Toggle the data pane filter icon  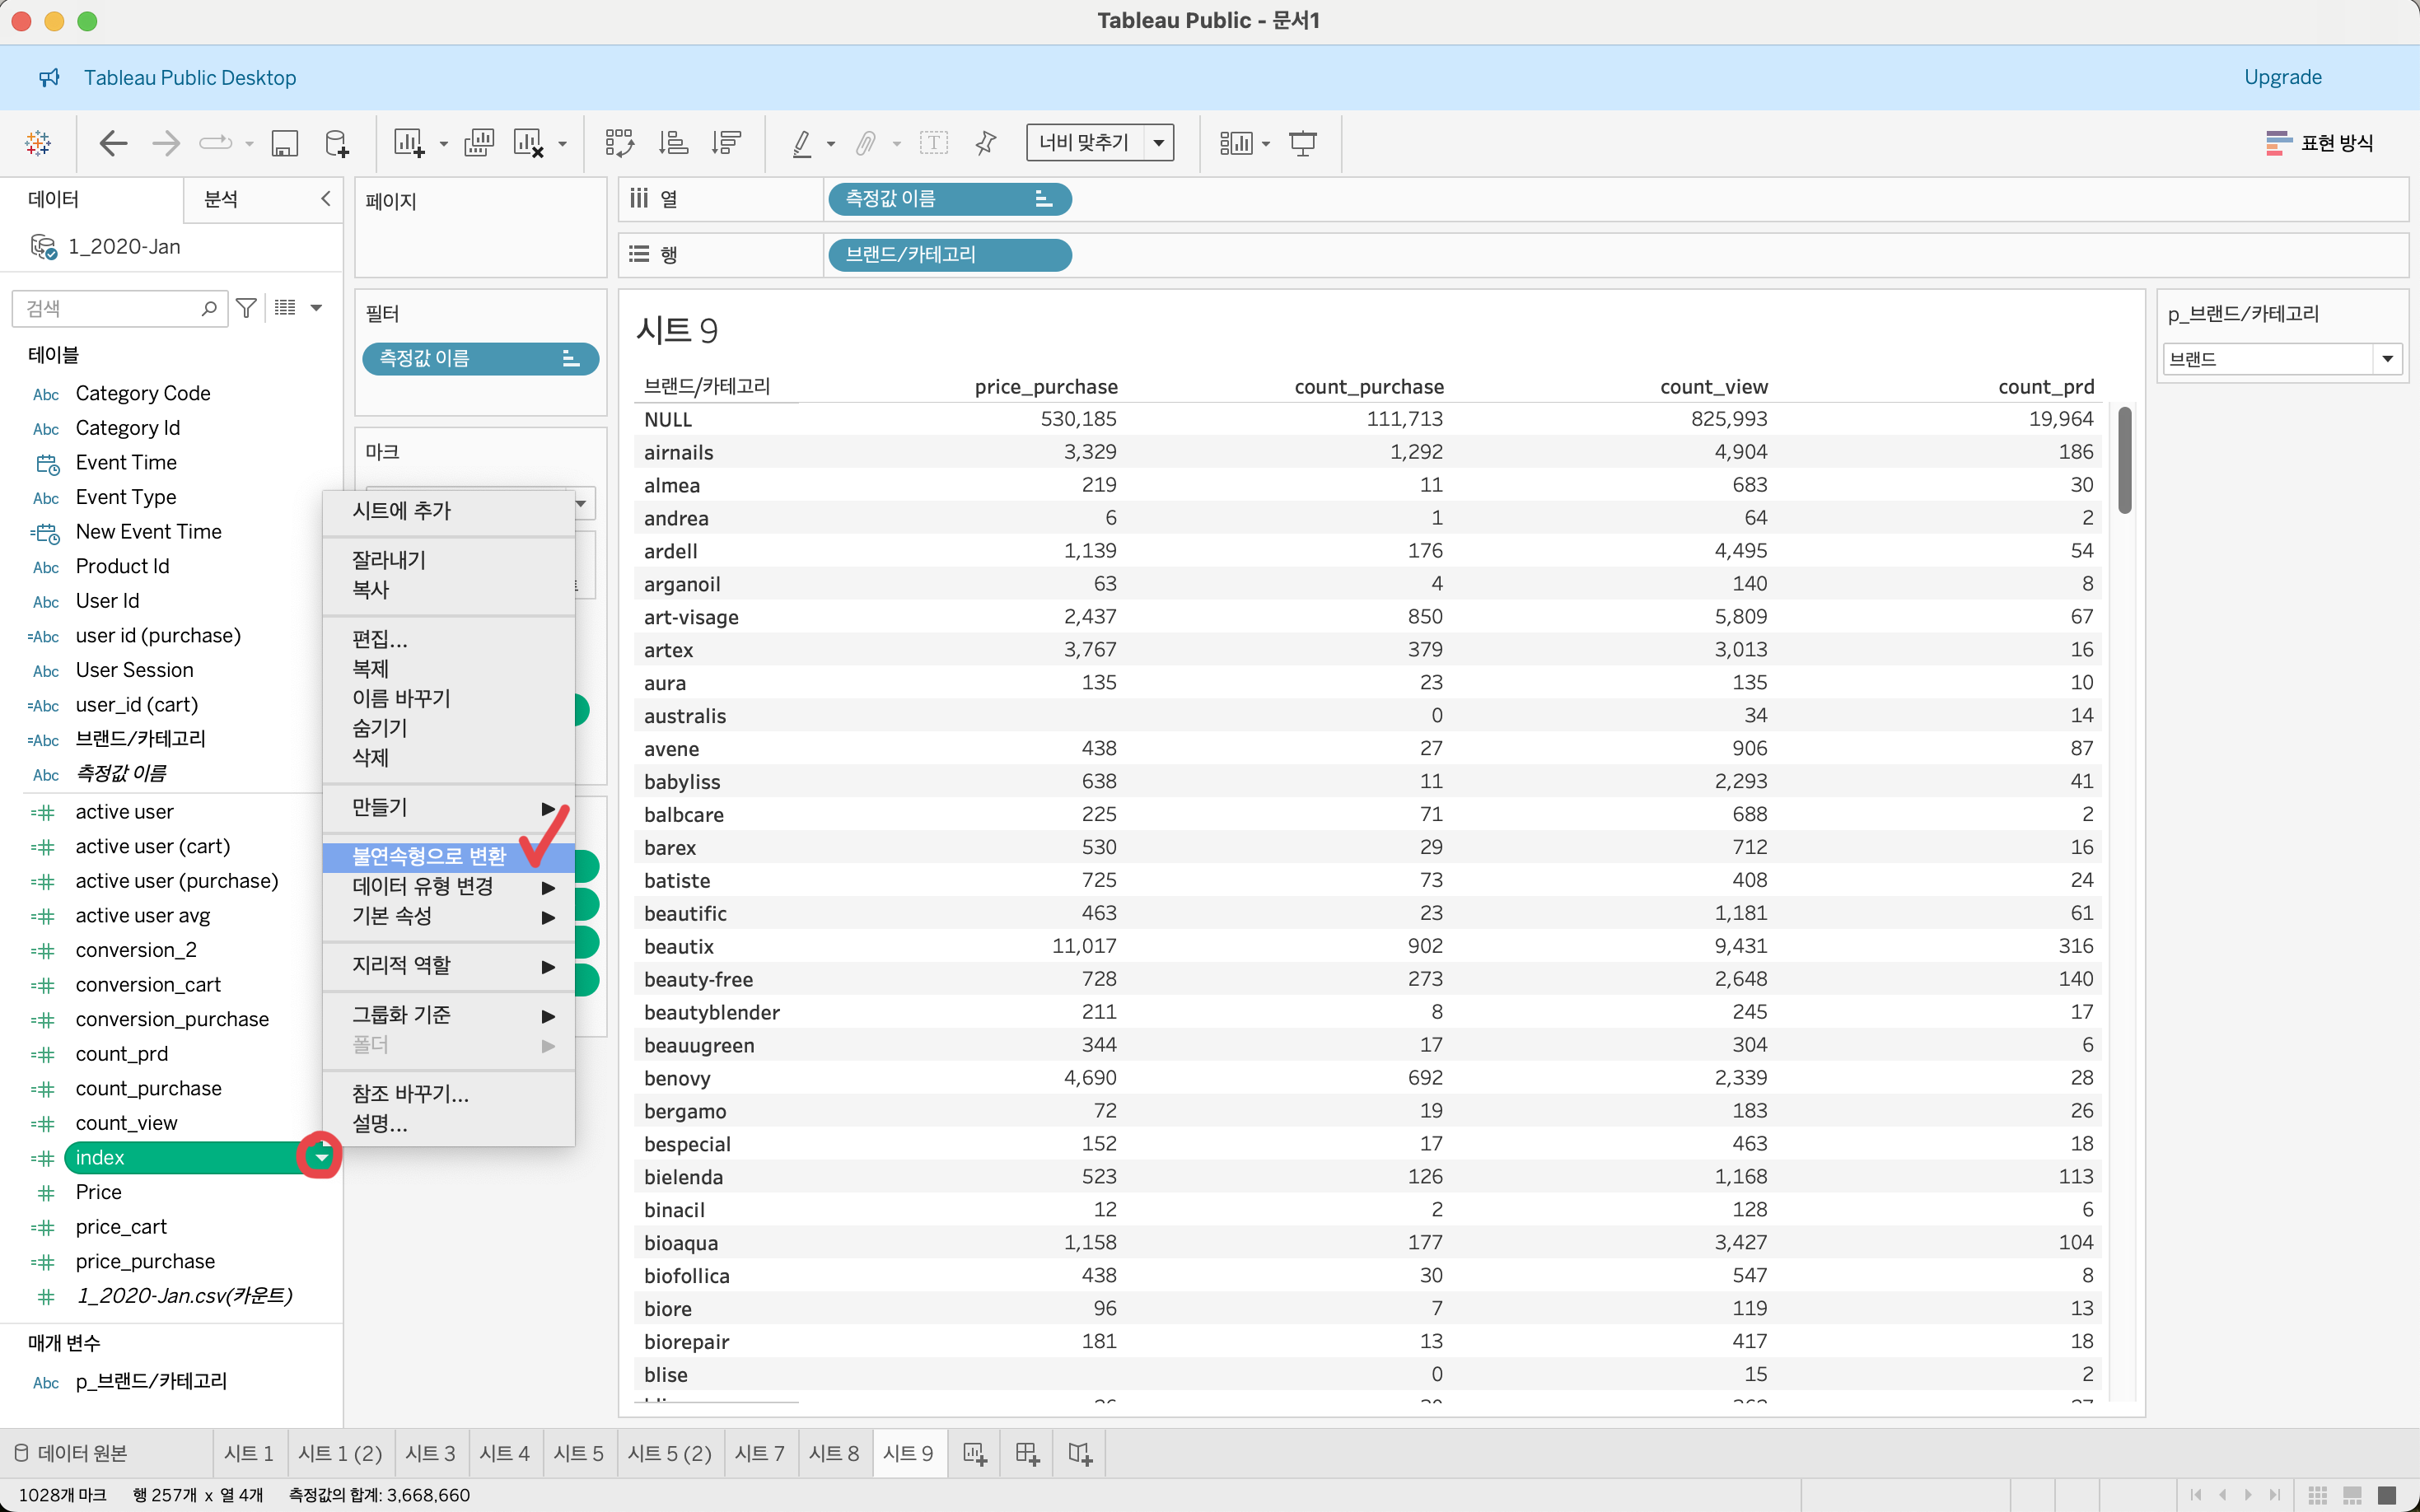point(246,308)
